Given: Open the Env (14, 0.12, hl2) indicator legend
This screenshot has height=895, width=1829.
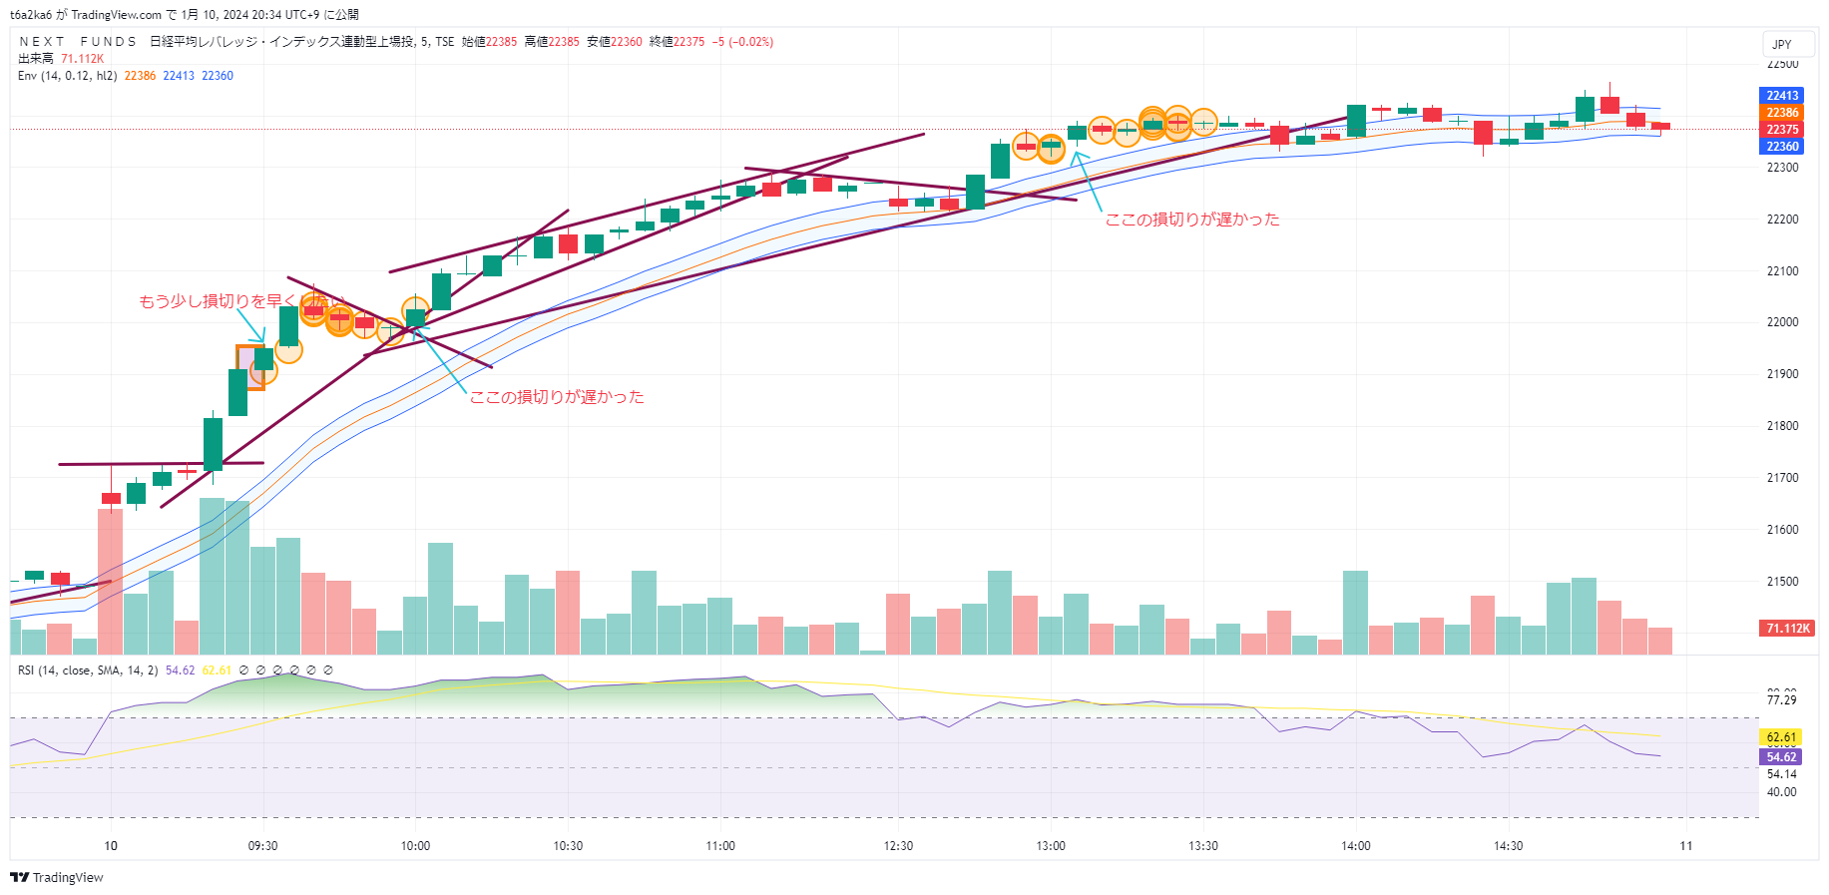Looking at the screenshot, I should tap(68, 76).
